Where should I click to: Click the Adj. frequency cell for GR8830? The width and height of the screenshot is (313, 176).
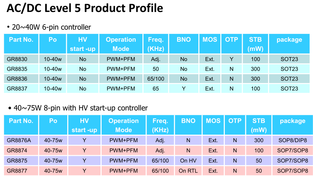coord(156,59)
